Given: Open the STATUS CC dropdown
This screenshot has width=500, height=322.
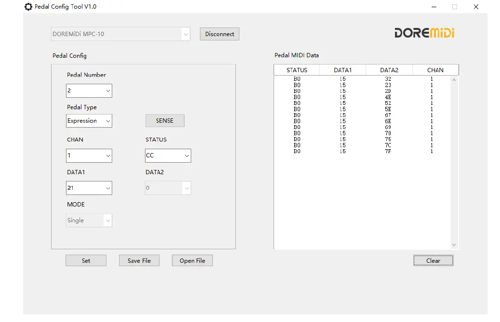Looking at the screenshot, I should (x=168, y=156).
